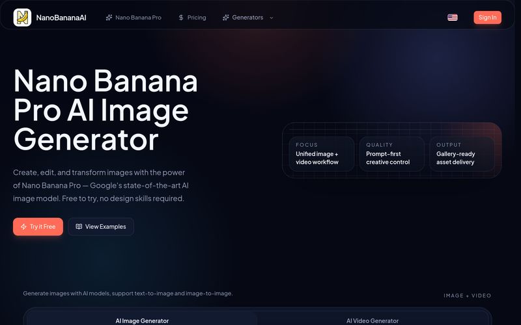Click the 'Generate images with AI models' description
The width and height of the screenshot is (521, 325).
(x=128, y=294)
